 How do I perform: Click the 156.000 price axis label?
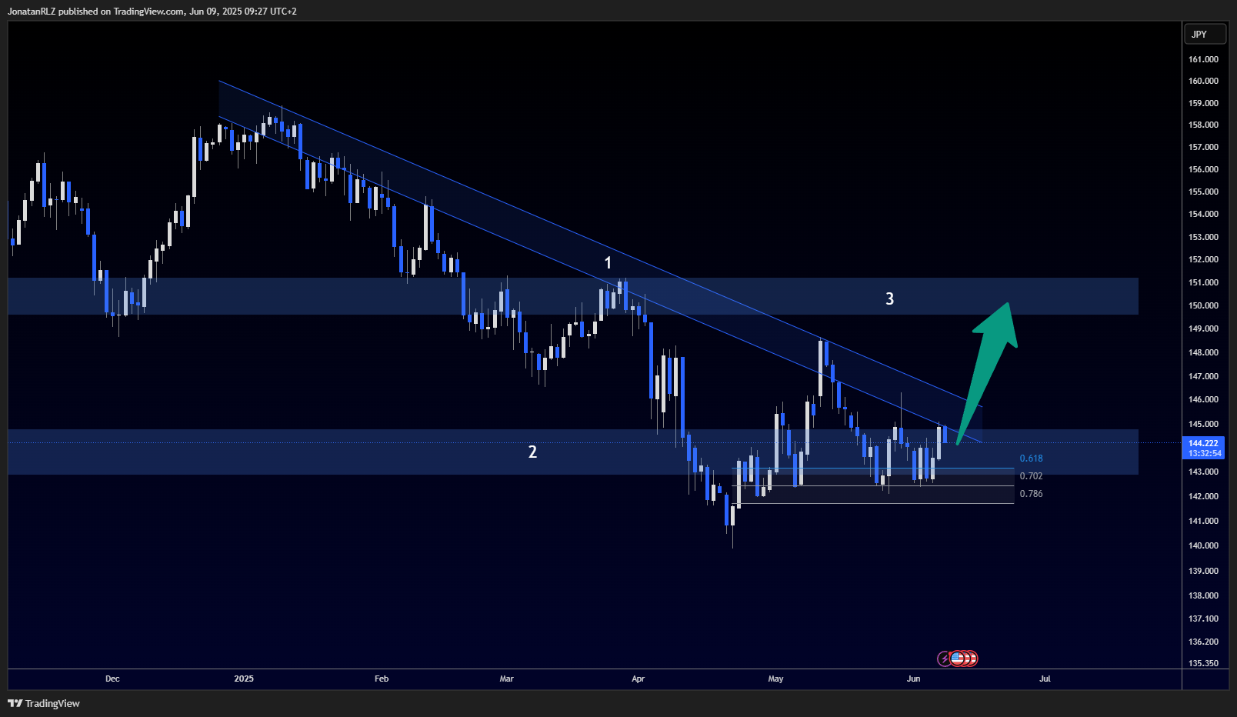click(1203, 169)
